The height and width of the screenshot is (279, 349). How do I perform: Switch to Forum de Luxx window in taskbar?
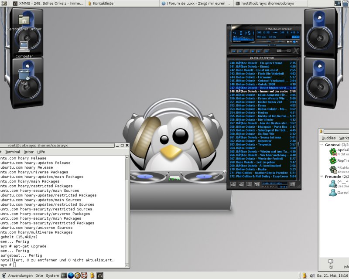197,3
